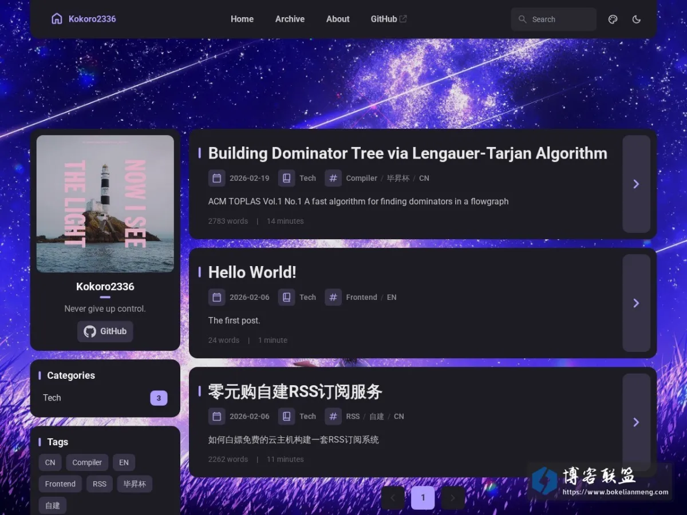Open the theme color palette icon

pyautogui.click(x=613, y=19)
